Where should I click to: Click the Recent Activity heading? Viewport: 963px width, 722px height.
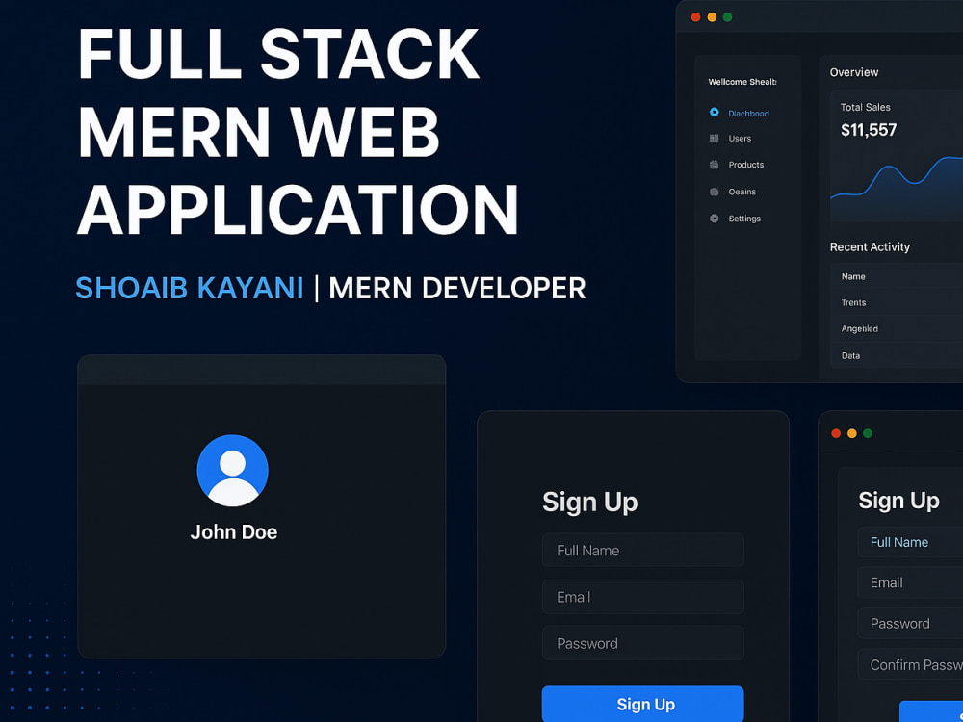[870, 246]
